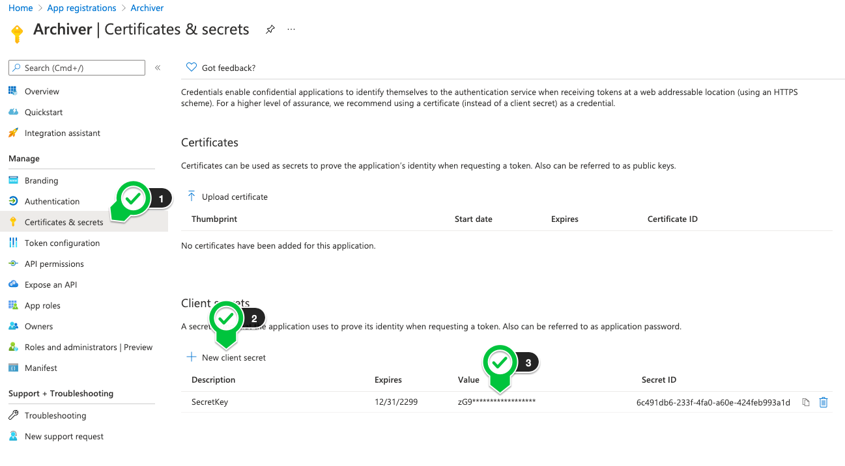This screenshot has width=845, height=466.
Task: Go to App registrations breadcrumb
Action: 81,8
